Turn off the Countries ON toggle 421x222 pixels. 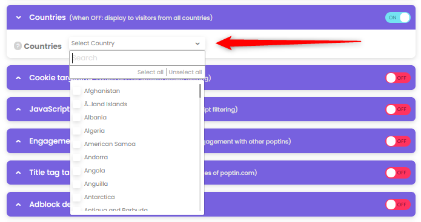point(397,17)
